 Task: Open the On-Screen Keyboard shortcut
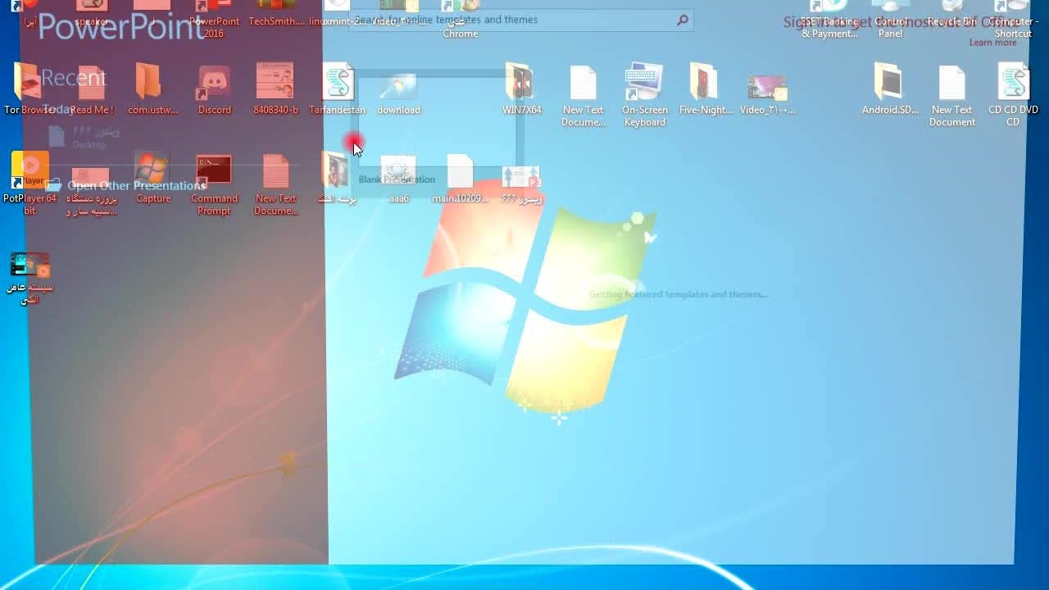click(x=644, y=87)
